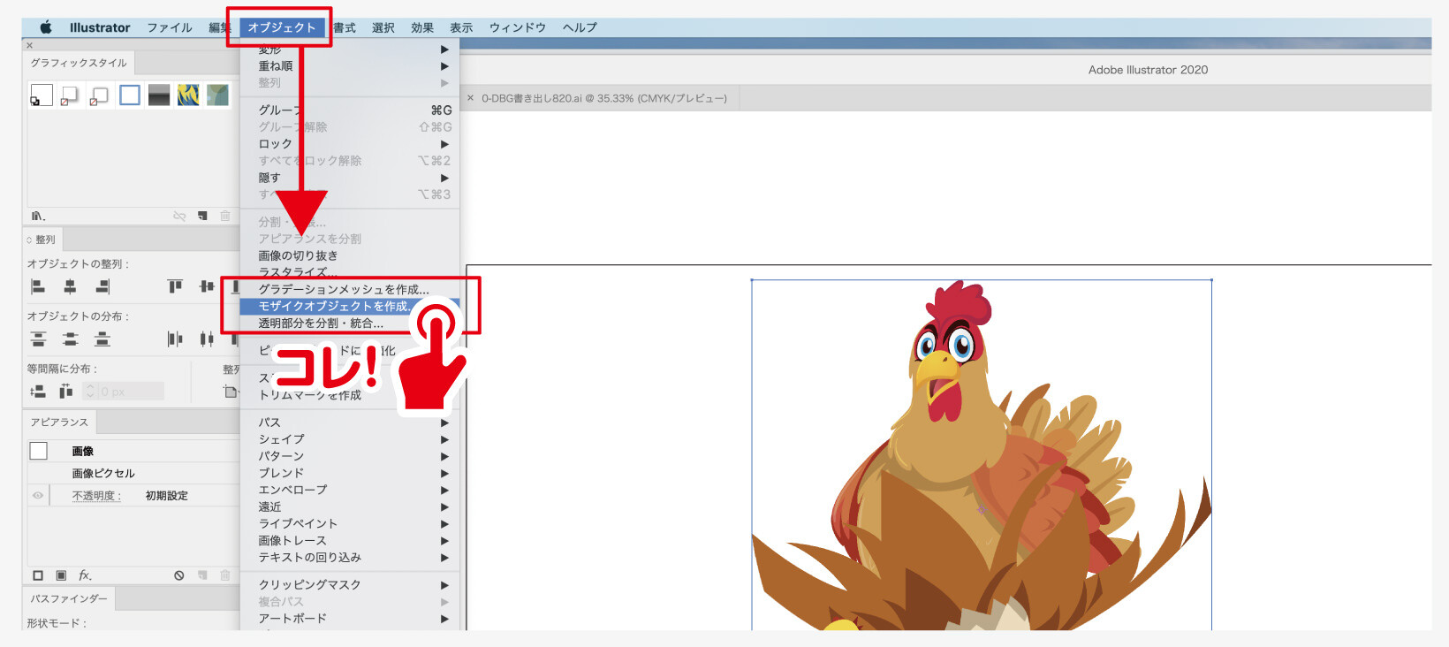Open the ヘルプ menu

[x=580, y=27]
